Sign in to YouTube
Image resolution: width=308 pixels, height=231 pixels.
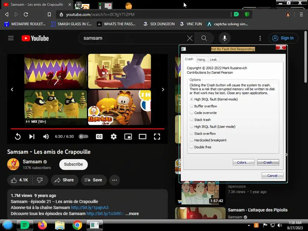(283, 38)
